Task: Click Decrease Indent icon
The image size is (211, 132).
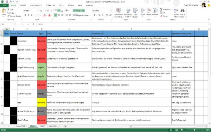Action: click(66, 15)
